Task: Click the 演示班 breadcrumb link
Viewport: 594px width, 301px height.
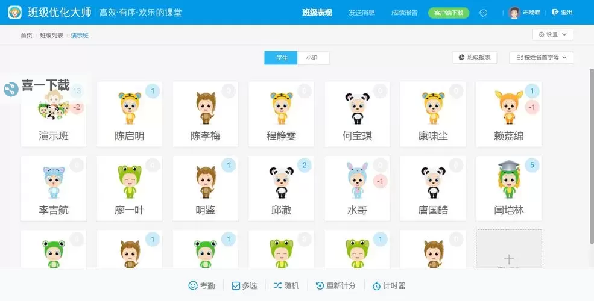Action: tap(80, 35)
